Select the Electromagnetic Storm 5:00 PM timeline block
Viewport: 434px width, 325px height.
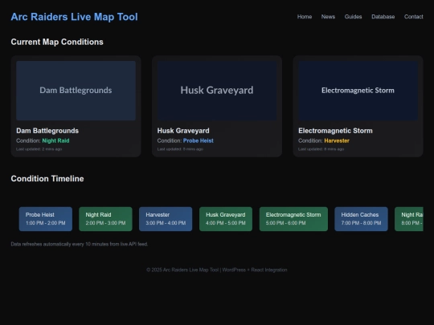[x=293, y=219]
